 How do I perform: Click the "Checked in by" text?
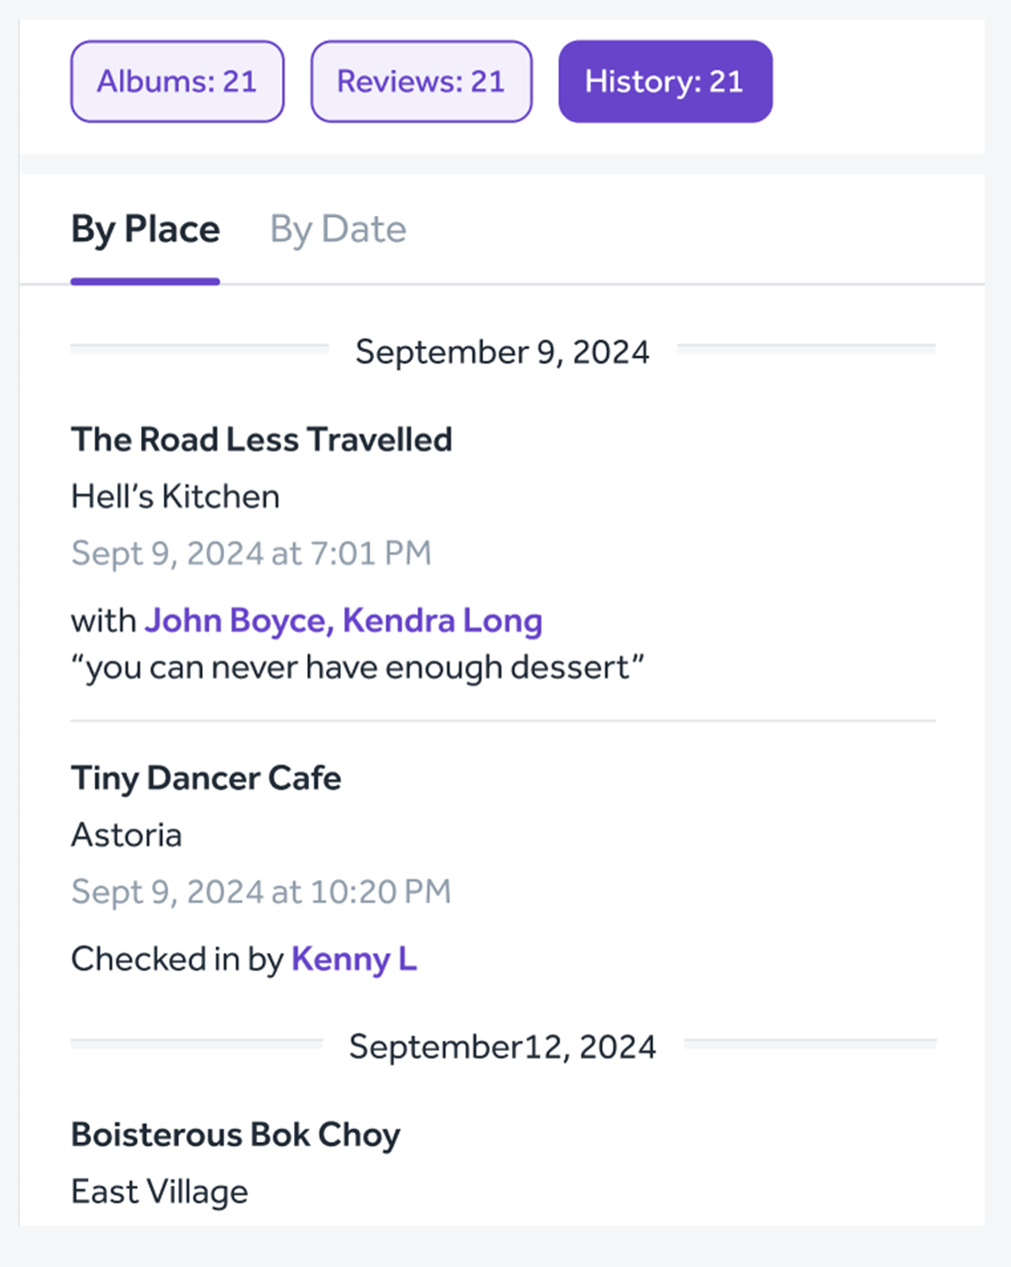(x=177, y=959)
